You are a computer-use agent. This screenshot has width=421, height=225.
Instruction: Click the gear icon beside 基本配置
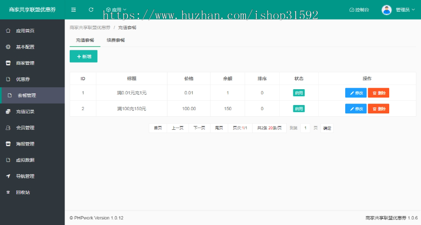(8, 47)
